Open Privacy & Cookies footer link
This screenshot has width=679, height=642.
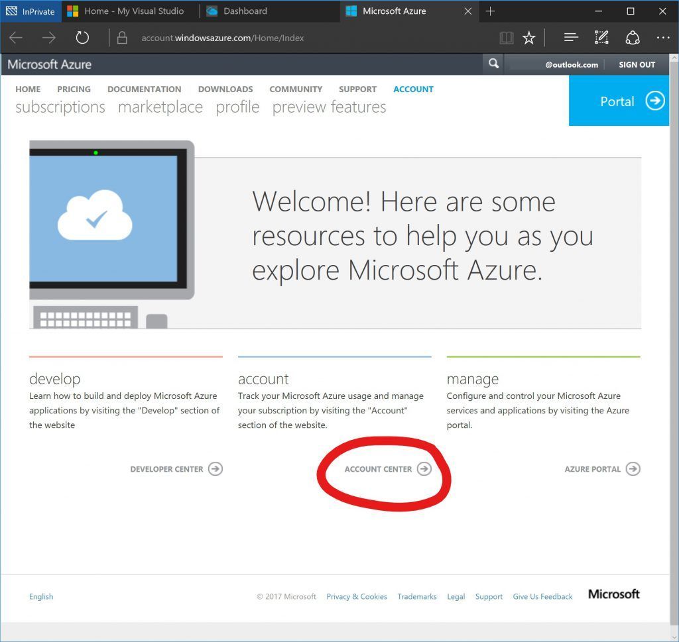[x=357, y=596]
